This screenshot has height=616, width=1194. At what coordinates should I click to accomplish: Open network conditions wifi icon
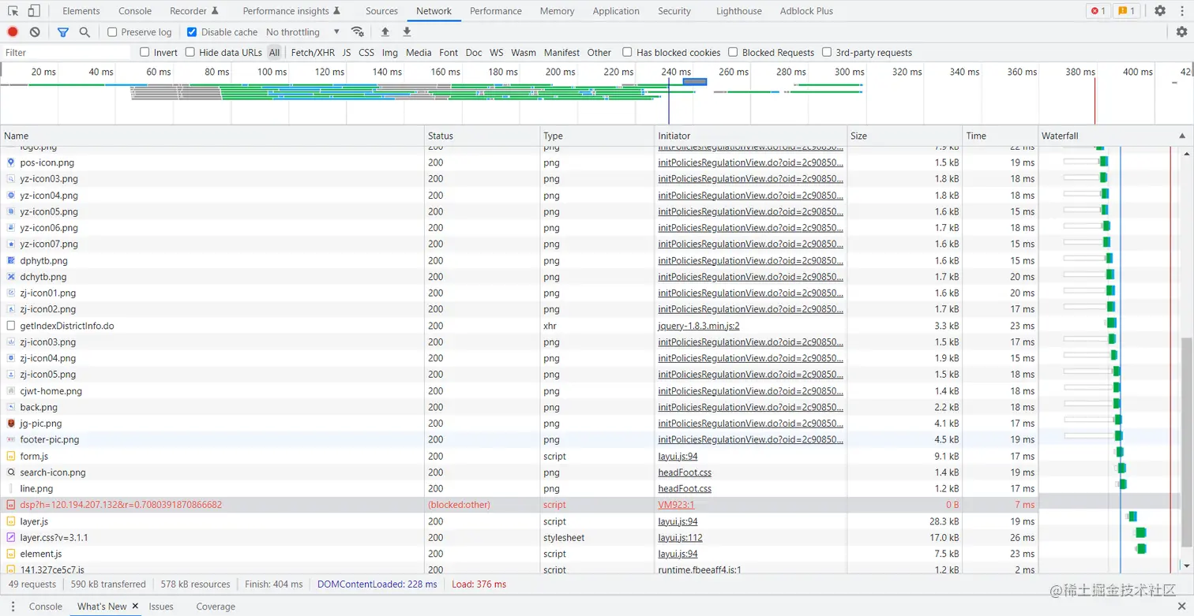pos(358,32)
